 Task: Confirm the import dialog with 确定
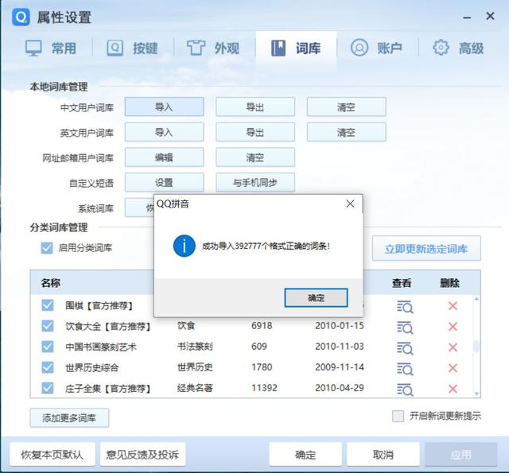316,297
